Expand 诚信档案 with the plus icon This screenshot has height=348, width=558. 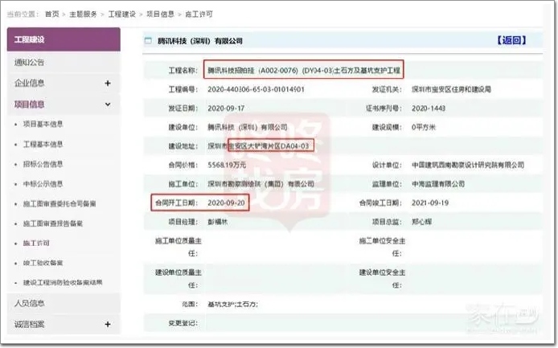[108, 324]
